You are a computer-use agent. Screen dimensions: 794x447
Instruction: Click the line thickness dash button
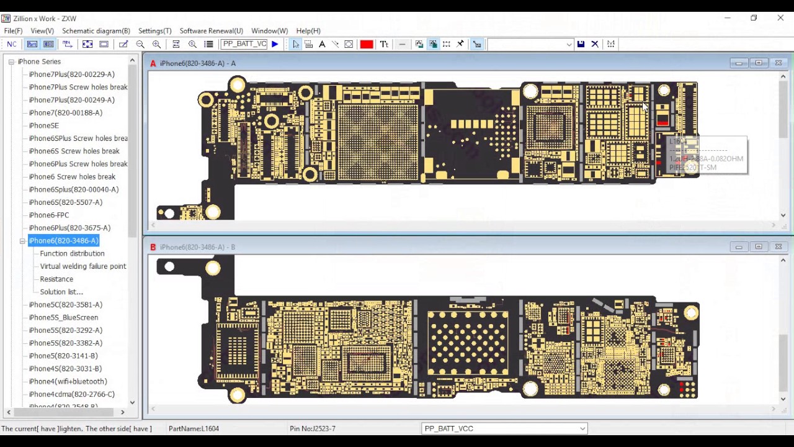click(402, 44)
